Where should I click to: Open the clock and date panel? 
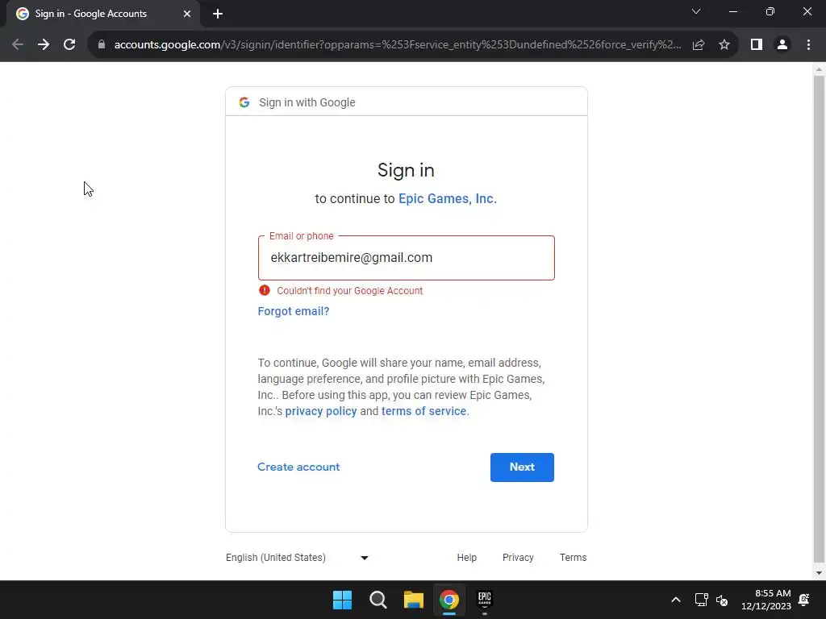(x=766, y=600)
